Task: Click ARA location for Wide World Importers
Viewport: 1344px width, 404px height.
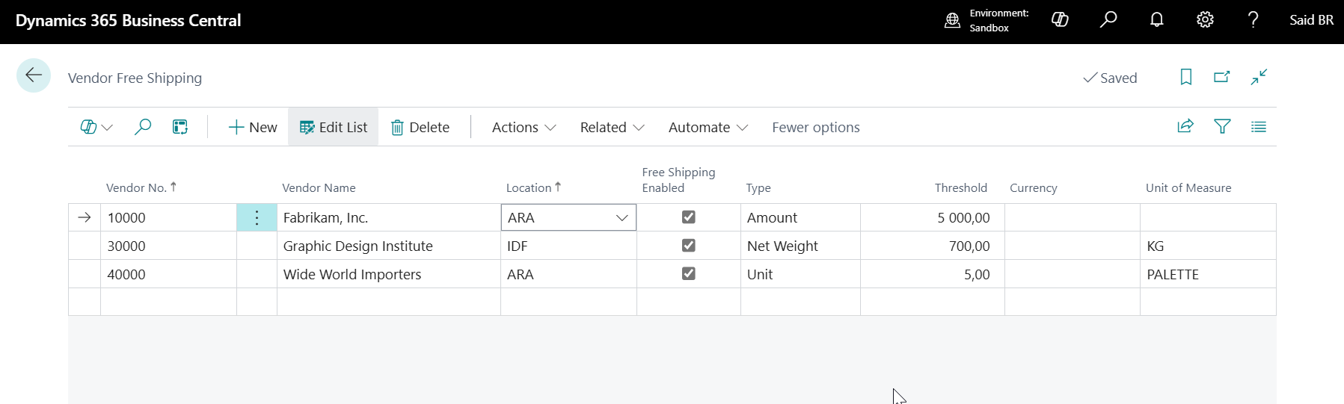Action: click(x=568, y=274)
